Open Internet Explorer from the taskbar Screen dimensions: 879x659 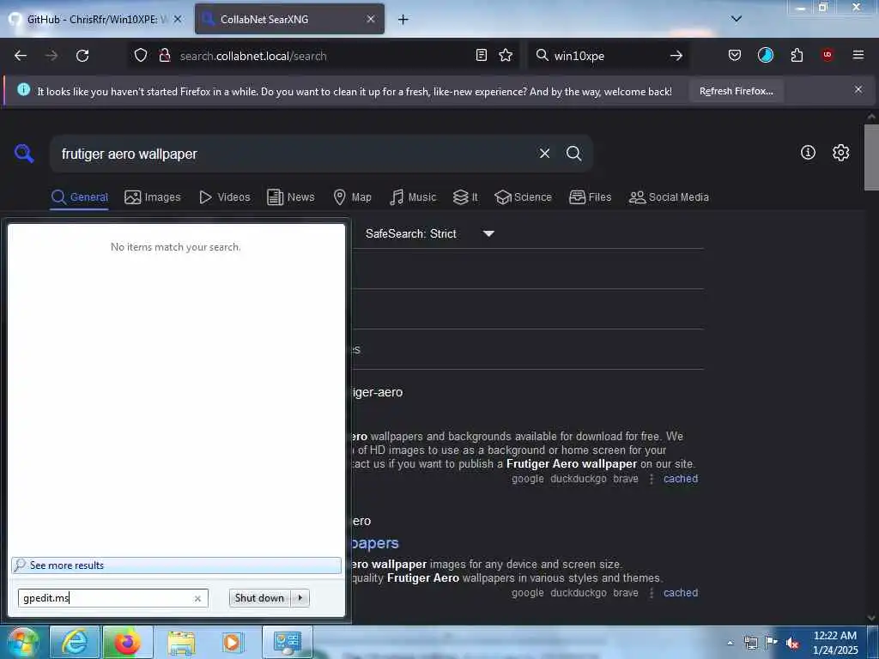pos(75,642)
